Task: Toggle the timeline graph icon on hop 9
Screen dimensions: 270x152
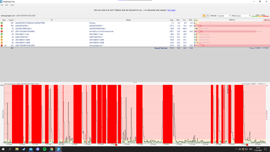Action: tap(5, 46)
